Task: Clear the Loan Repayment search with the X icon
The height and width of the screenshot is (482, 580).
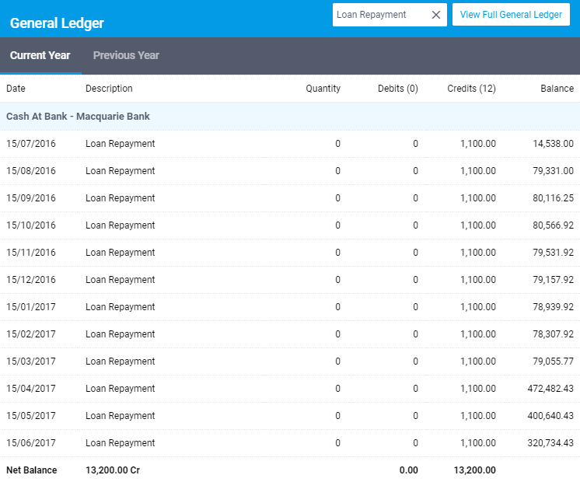Action: pyautogui.click(x=436, y=15)
